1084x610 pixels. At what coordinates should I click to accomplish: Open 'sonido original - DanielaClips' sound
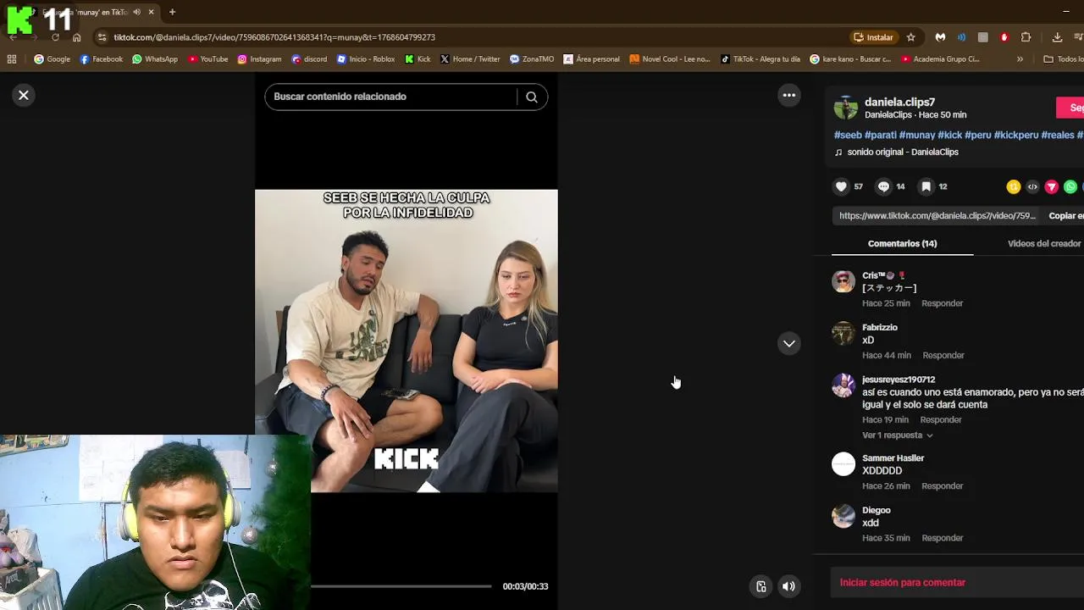903,152
